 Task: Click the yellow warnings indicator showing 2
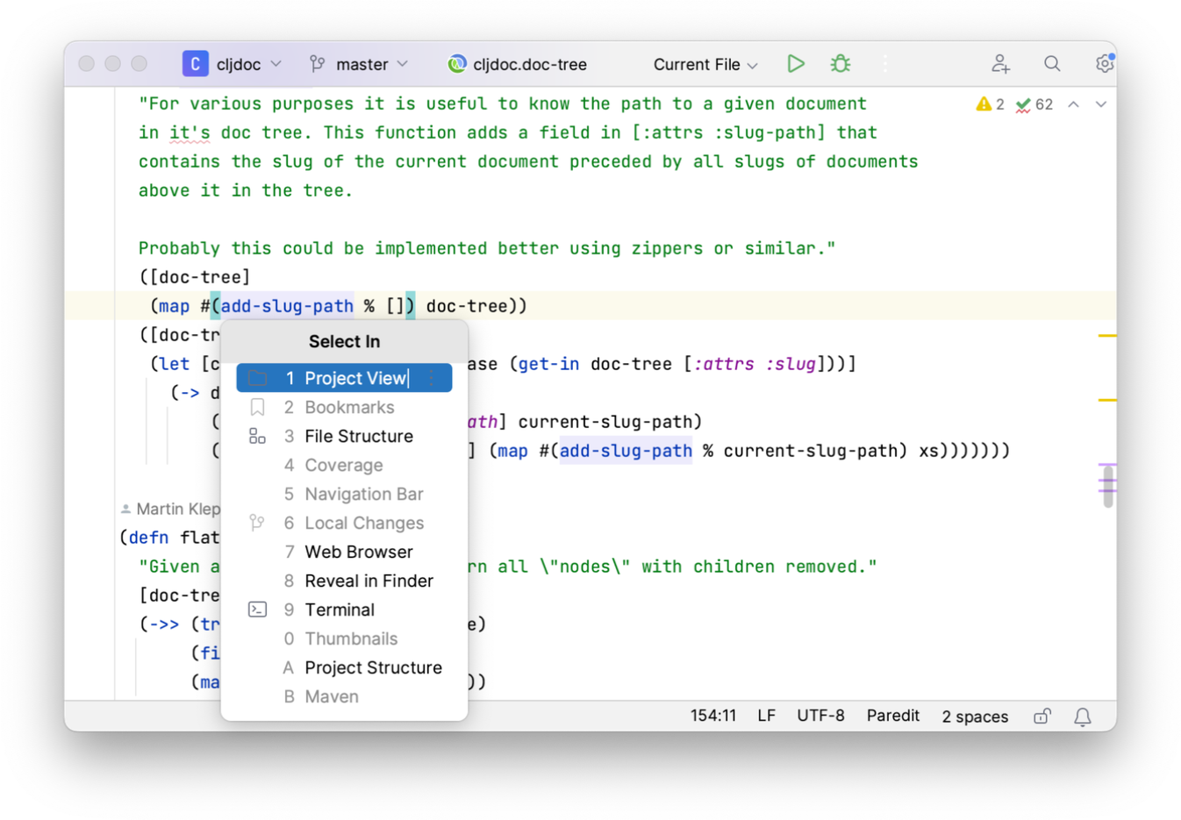click(x=990, y=104)
